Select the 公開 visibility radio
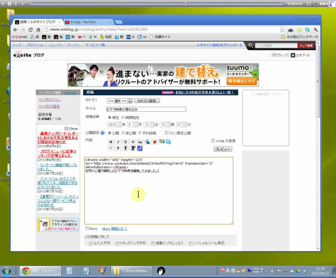 point(110,133)
